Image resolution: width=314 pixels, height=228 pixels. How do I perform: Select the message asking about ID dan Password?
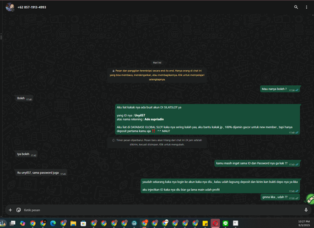[x=257, y=163]
